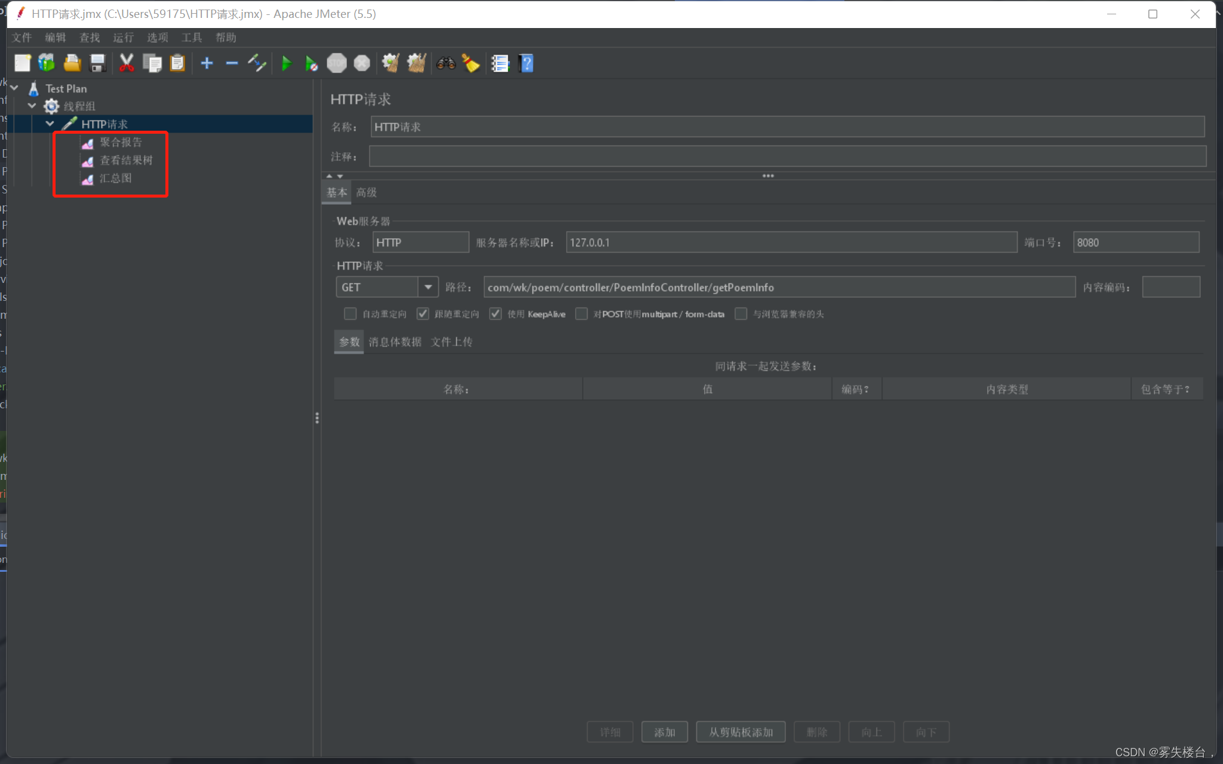Open the Templates icon in toolbar
The width and height of the screenshot is (1223, 764).
(x=47, y=63)
